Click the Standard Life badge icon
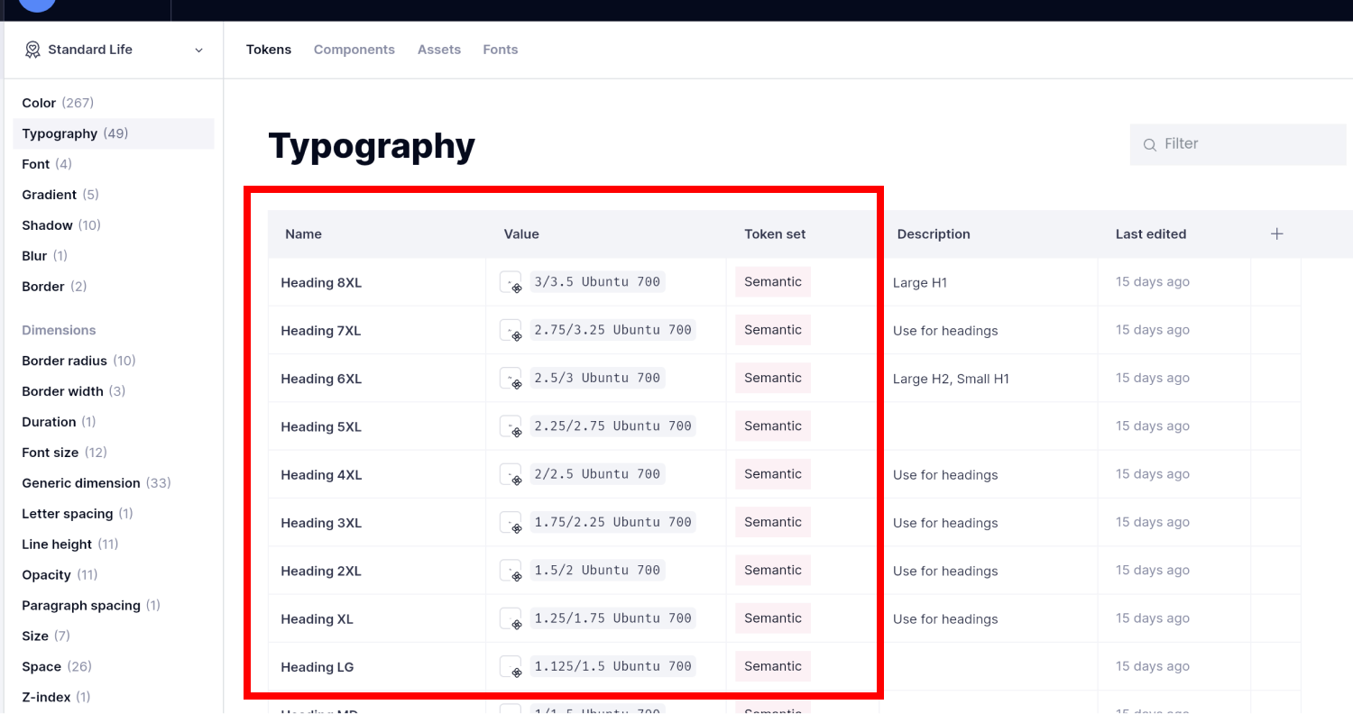The image size is (1353, 714). tap(32, 50)
